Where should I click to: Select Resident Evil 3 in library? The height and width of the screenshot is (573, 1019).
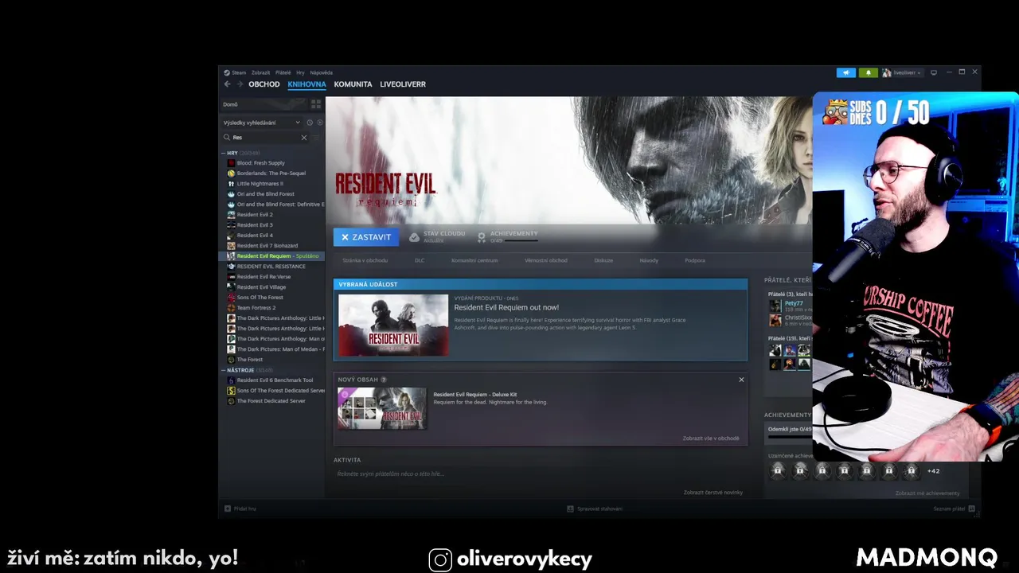pyautogui.click(x=255, y=225)
